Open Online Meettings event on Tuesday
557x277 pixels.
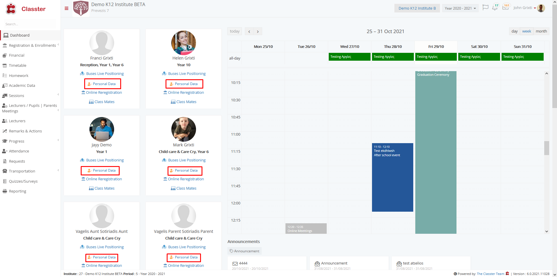point(306,229)
